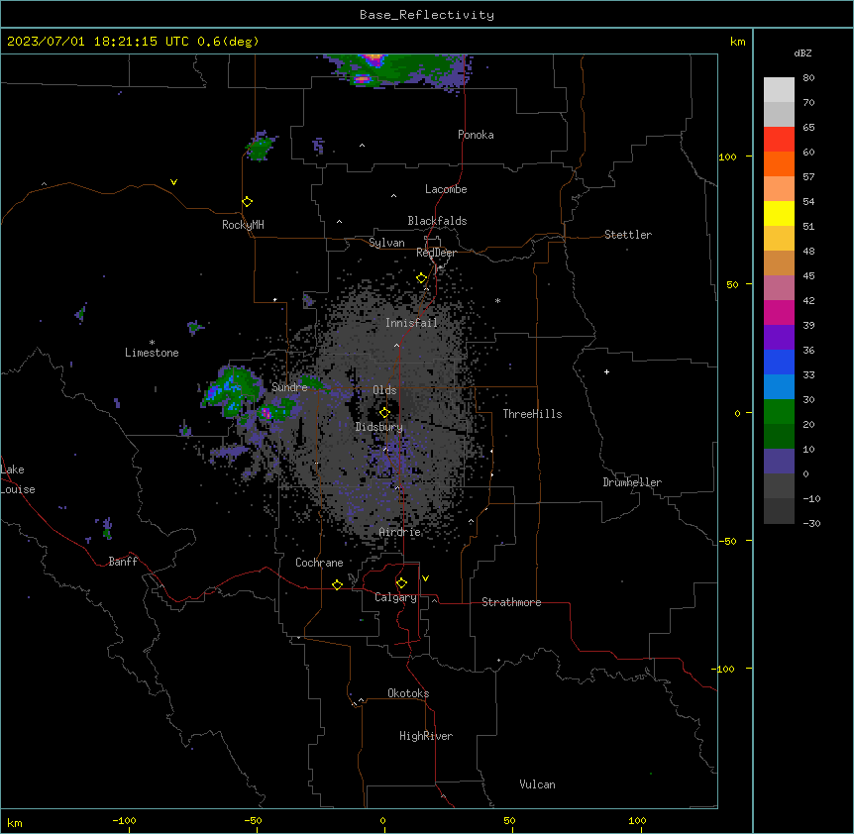Select the blue 33-36 dBZ legend swatch
Screen dimensions: 854x834
point(779,362)
